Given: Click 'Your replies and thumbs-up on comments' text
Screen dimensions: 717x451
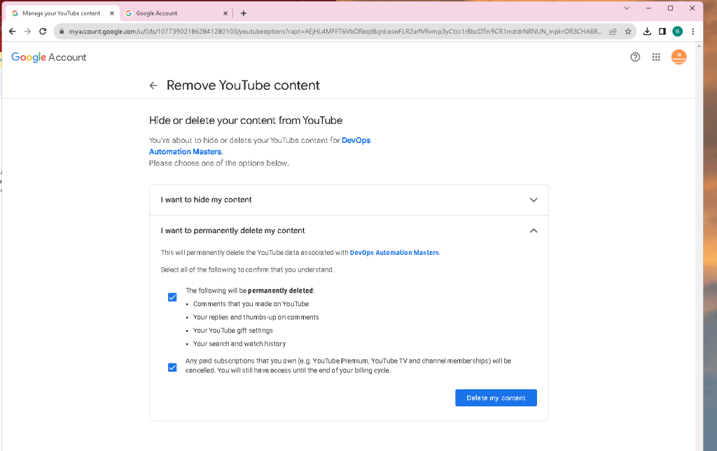Looking at the screenshot, I should coord(256,317).
